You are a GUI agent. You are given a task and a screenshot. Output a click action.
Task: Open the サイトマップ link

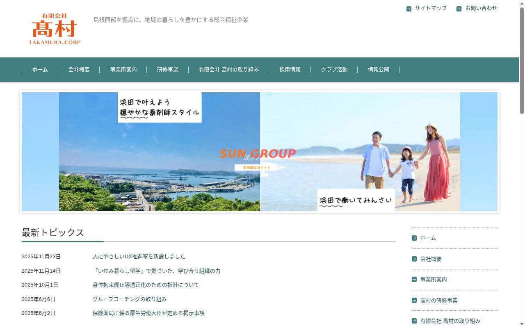point(431,8)
